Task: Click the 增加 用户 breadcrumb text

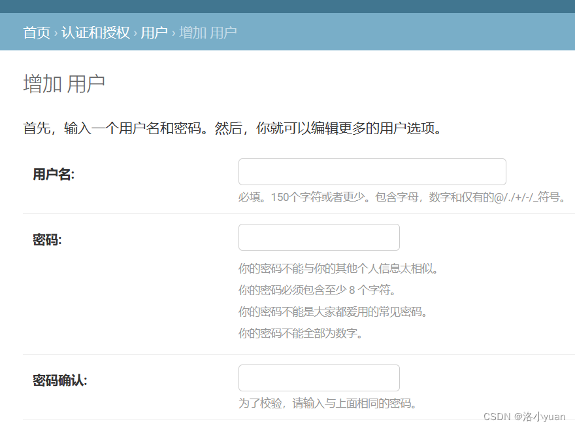Action: coord(208,33)
